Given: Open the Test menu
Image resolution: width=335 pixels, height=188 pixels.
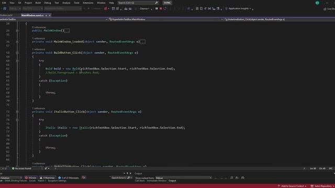Looking at the screenshot, I should (x=57, y=3).
